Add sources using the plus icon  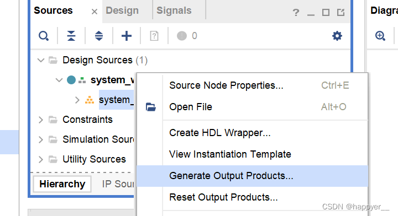(x=127, y=36)
